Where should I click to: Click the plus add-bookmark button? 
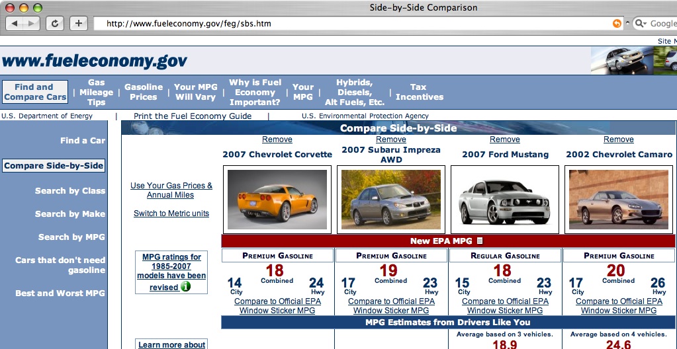tap(78, 23)
